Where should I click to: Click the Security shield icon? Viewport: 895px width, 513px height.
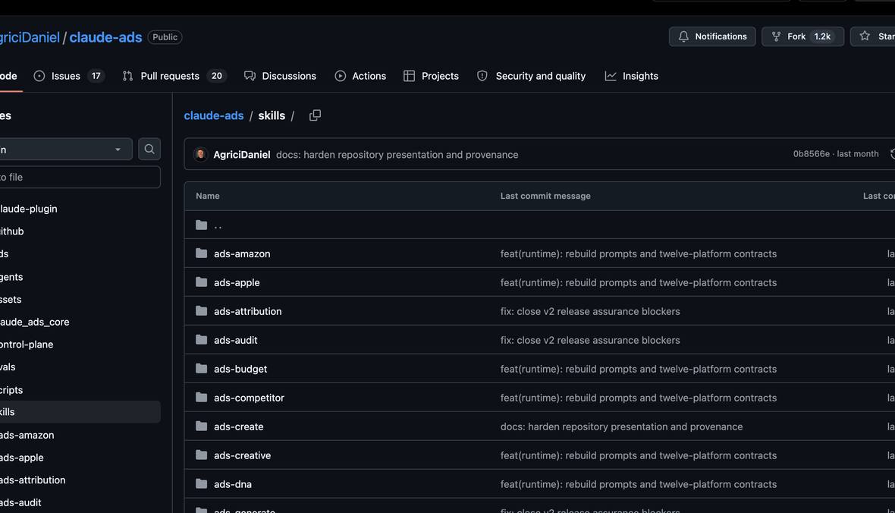pyautogui.click(x=482, y=76)
